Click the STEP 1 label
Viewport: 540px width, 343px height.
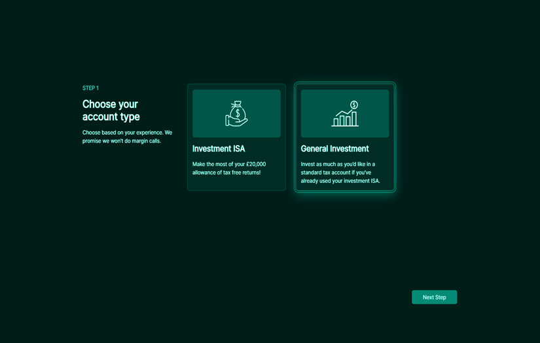tap(90, 88)
